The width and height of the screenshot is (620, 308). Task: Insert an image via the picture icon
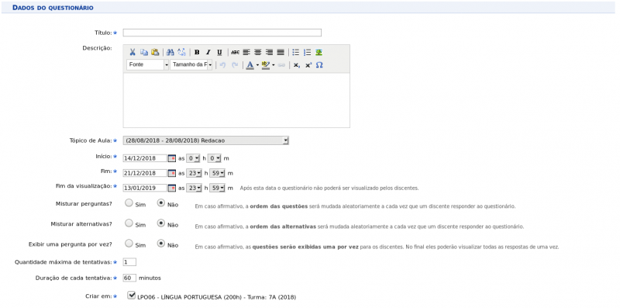pos(319,52)
